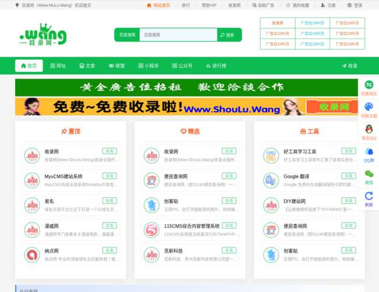This screenshot has height=292, width=379.
Task: Click the 纳点网 site logo icon
Action: (x=32, y=255)
